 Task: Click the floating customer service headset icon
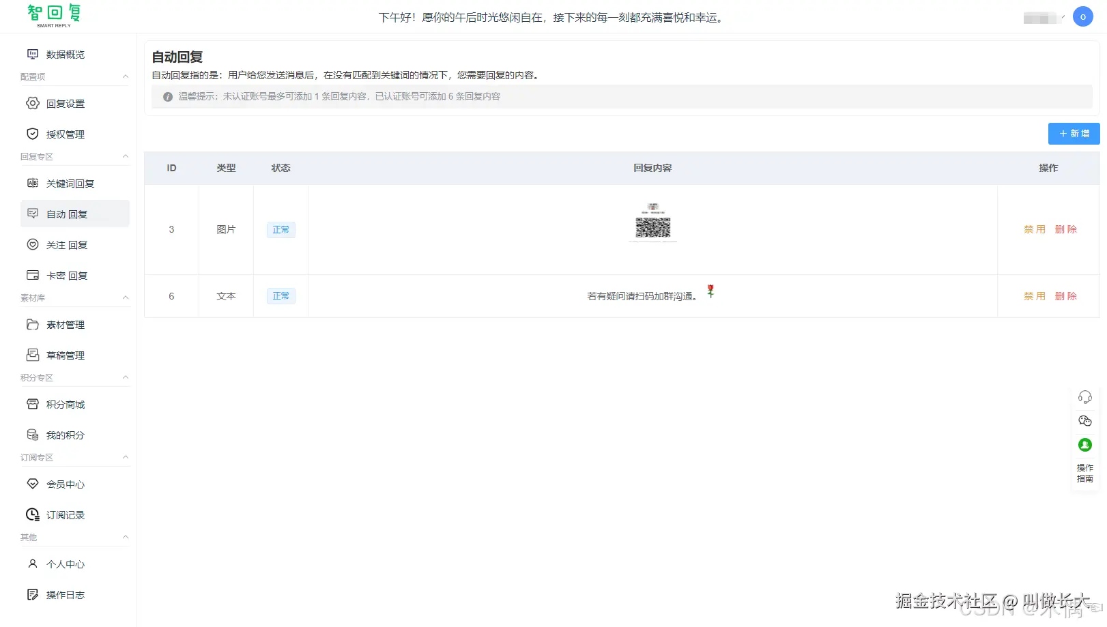coord(1085,396)
